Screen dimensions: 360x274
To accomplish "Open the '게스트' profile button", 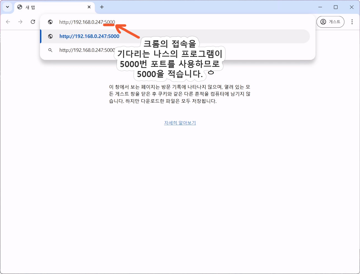I will pyautogui.click(x=330, y=22).
